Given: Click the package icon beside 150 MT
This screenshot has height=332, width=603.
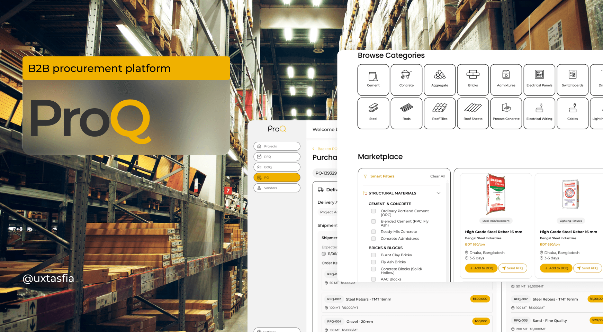Looking at the screenshot, I should click(x=326, y=330).
